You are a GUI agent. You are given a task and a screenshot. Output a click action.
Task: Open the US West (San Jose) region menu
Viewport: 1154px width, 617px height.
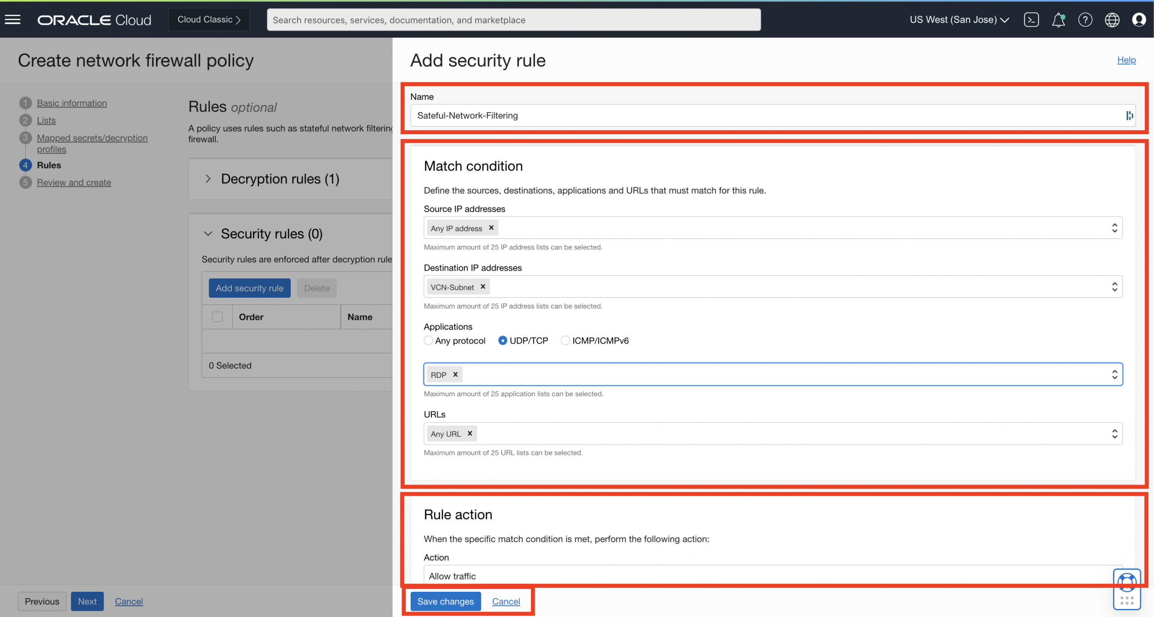tap(958, 19)
